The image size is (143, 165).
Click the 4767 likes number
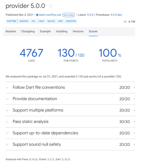[x=32, y=53]
